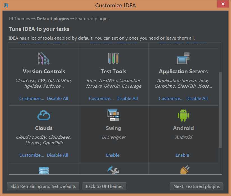Image resolution: width=231 pixels, height=196 pixels.
Task: Click the UI Themes breadcrumb step
Action: pyautogui.click(x=19, y=19)
